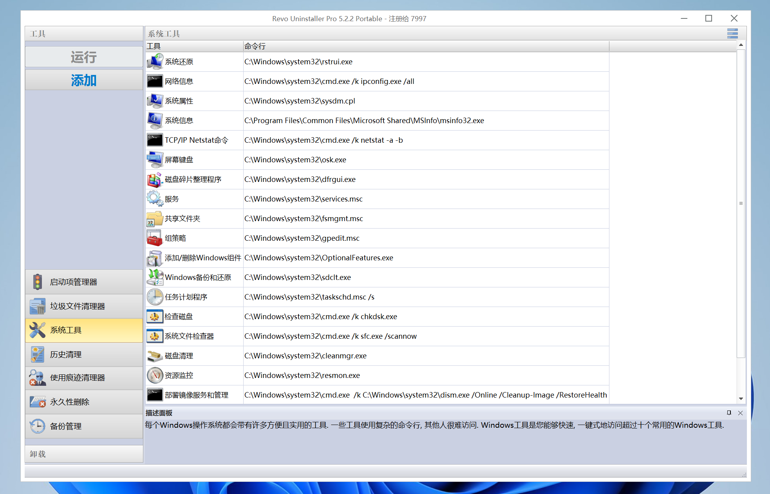The width and height of the screenshot is (770, 494).
Task: Select the dfrgui.exe command line cell
Action: (426, 180)
